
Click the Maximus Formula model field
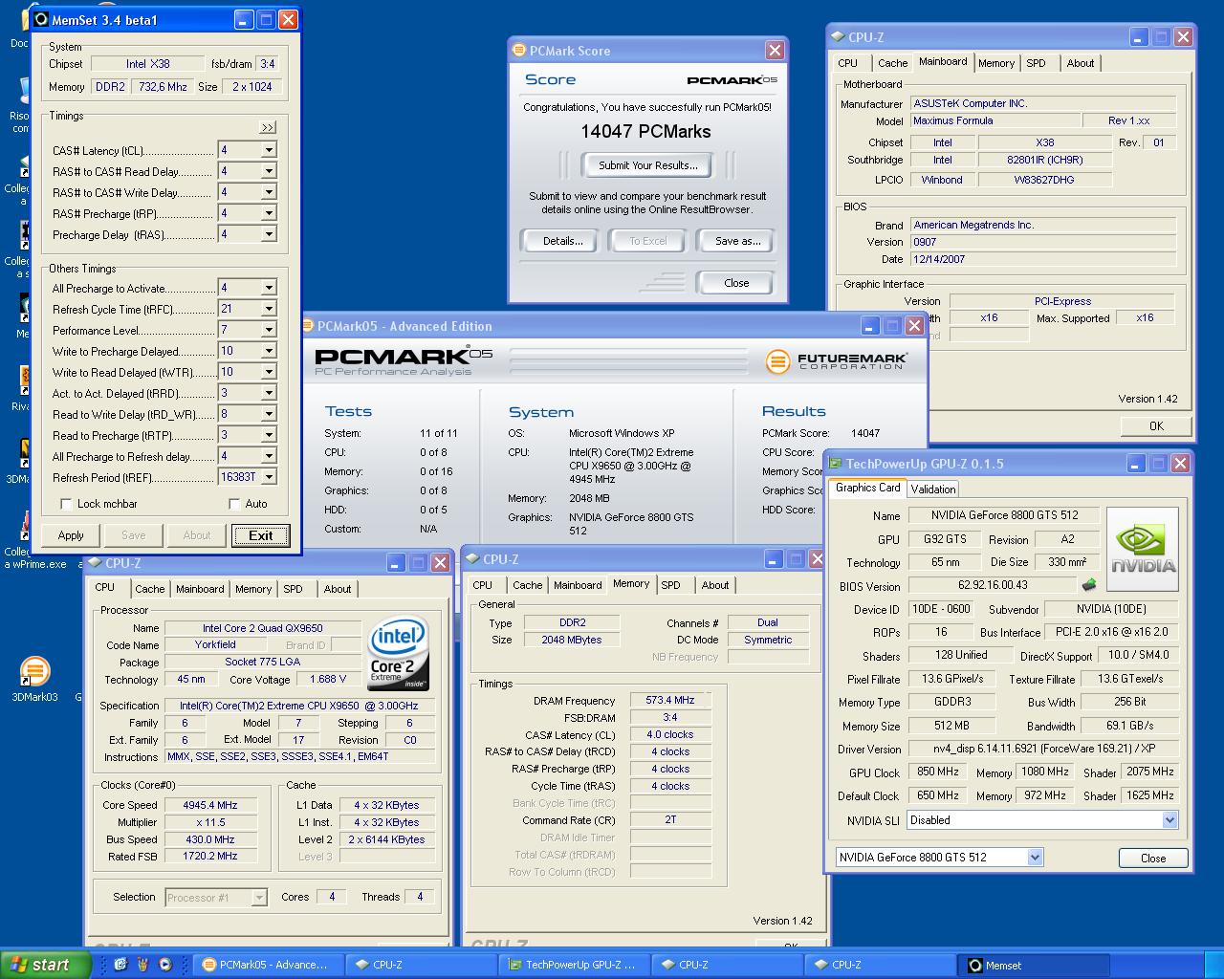point(994,120)
